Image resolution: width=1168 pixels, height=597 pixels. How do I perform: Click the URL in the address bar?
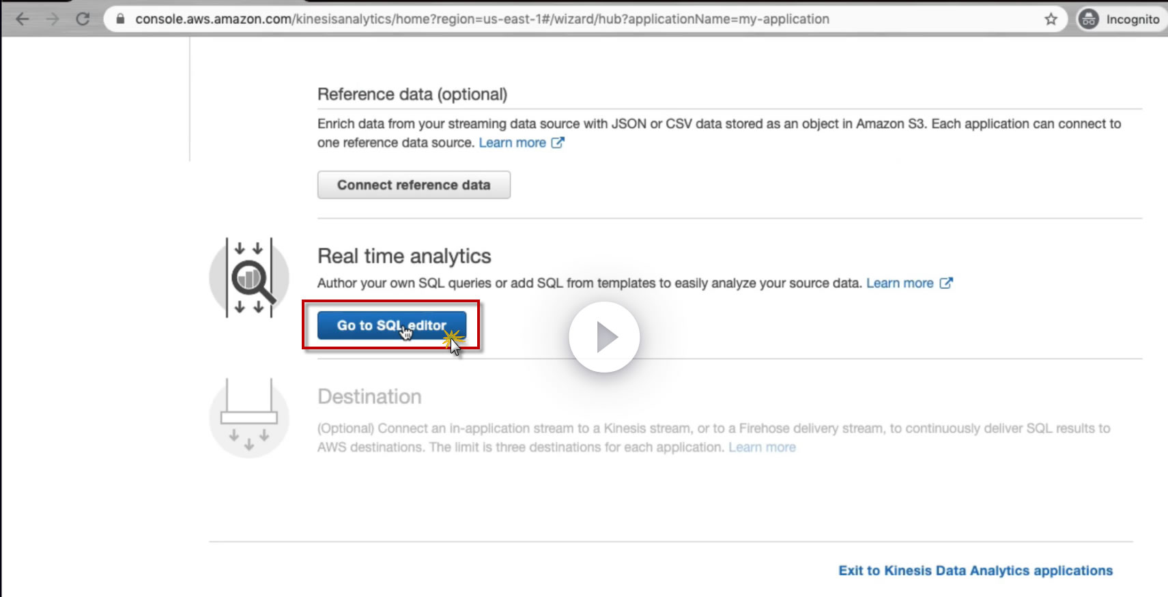point(481,19)
